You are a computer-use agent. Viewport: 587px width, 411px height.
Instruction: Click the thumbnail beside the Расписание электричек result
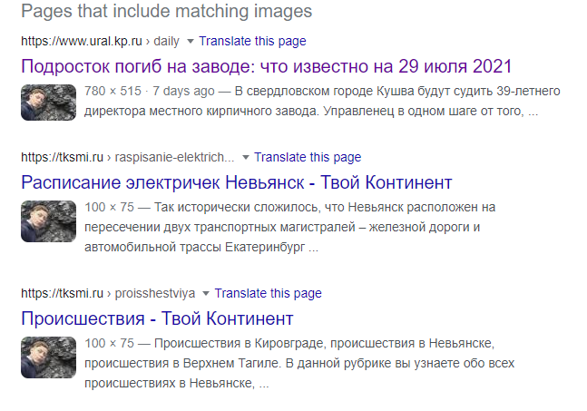pyautogui.click(x=48, y=220)
